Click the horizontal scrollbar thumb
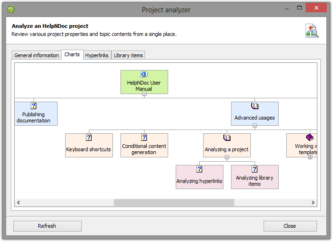 pyautogui.click(x=174, y=202)
